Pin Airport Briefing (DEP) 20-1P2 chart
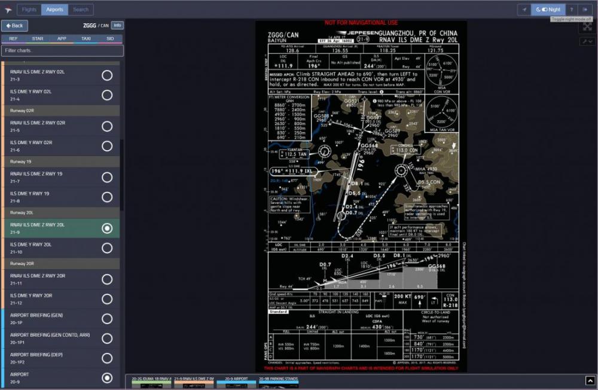This screenshot has height=390, width=598. [107, 358]
